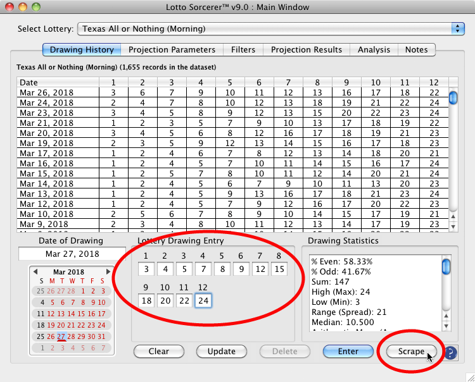Click the history table scroll up arrow
Image resolution: width=475 pixels, height=382 pixels.
click(453, 216)
